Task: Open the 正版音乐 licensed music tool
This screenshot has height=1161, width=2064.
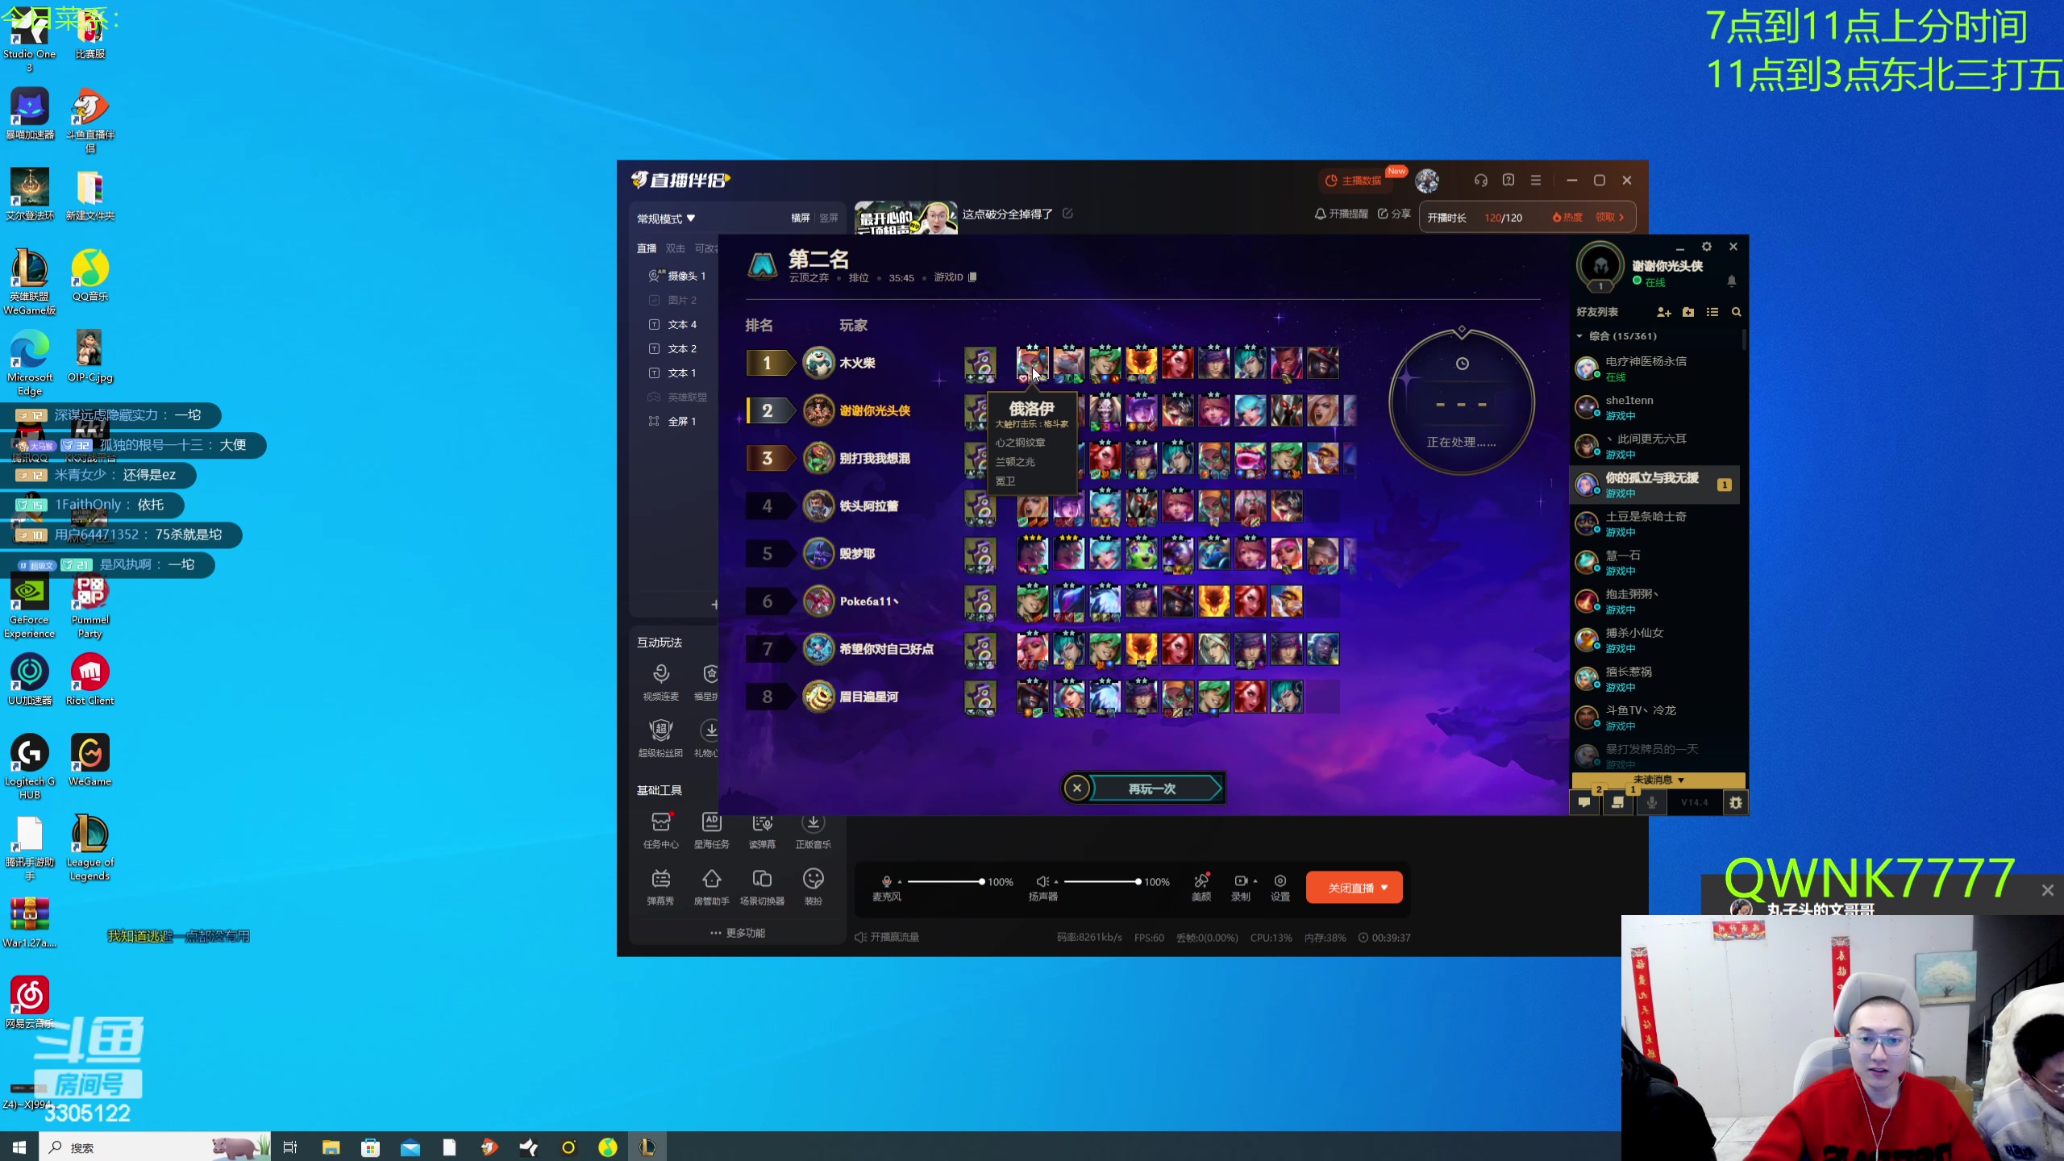Action: tap(813, 830)
